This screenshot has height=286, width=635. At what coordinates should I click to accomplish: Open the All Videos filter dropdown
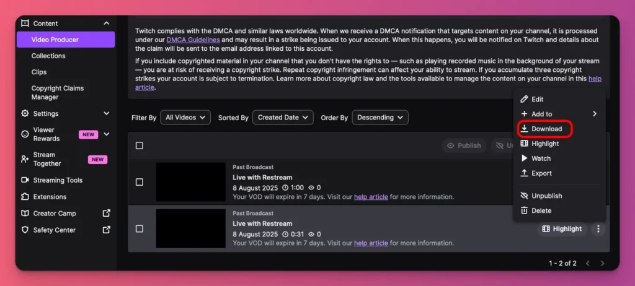185,118
